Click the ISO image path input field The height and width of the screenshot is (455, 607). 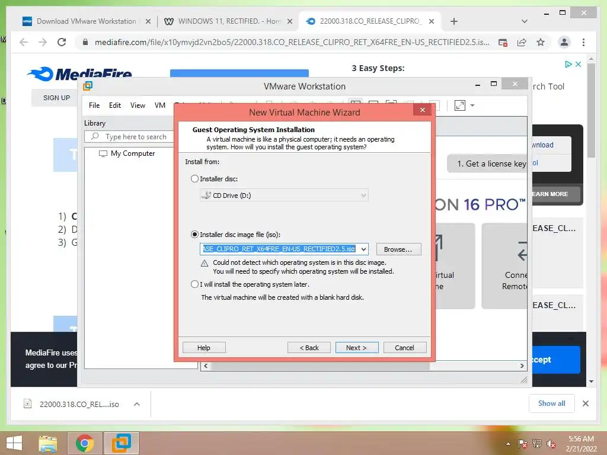pos(280,249)
